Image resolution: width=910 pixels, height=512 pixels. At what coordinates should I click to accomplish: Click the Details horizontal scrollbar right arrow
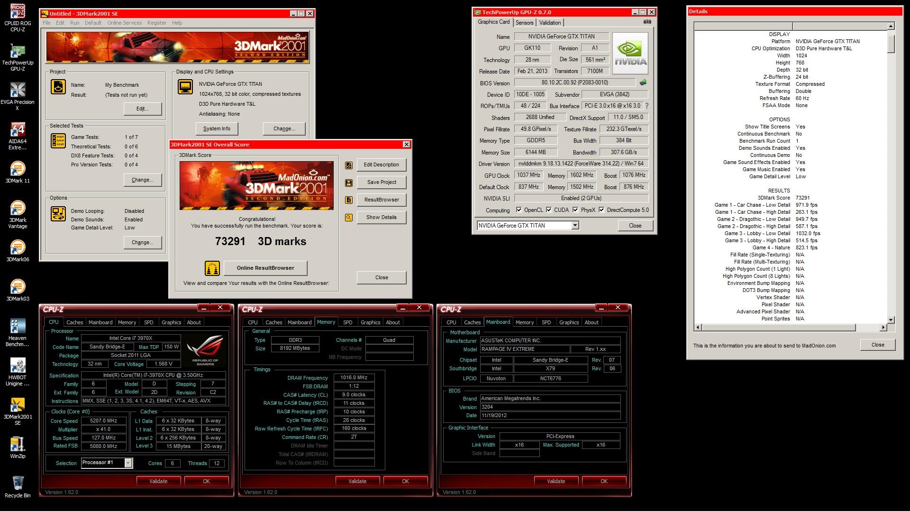[883, 327]
